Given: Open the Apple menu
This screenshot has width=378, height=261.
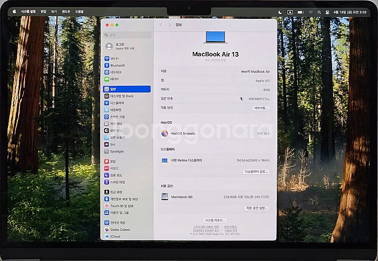Looking at the screenshot, I should click(14, 11).
